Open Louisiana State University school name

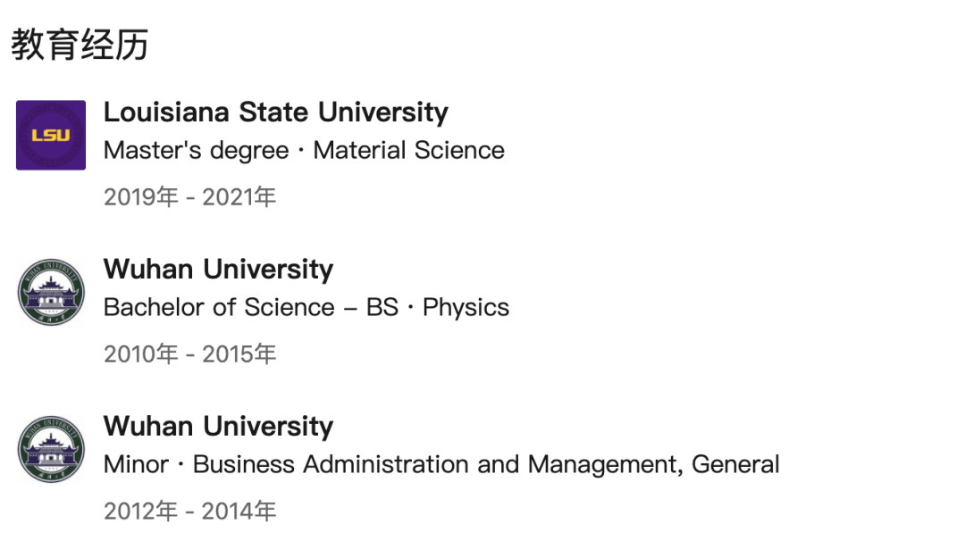276,112
